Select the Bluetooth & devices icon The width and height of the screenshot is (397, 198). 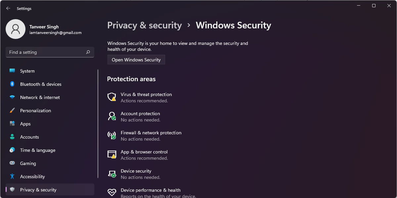click(x=12, y=84)
